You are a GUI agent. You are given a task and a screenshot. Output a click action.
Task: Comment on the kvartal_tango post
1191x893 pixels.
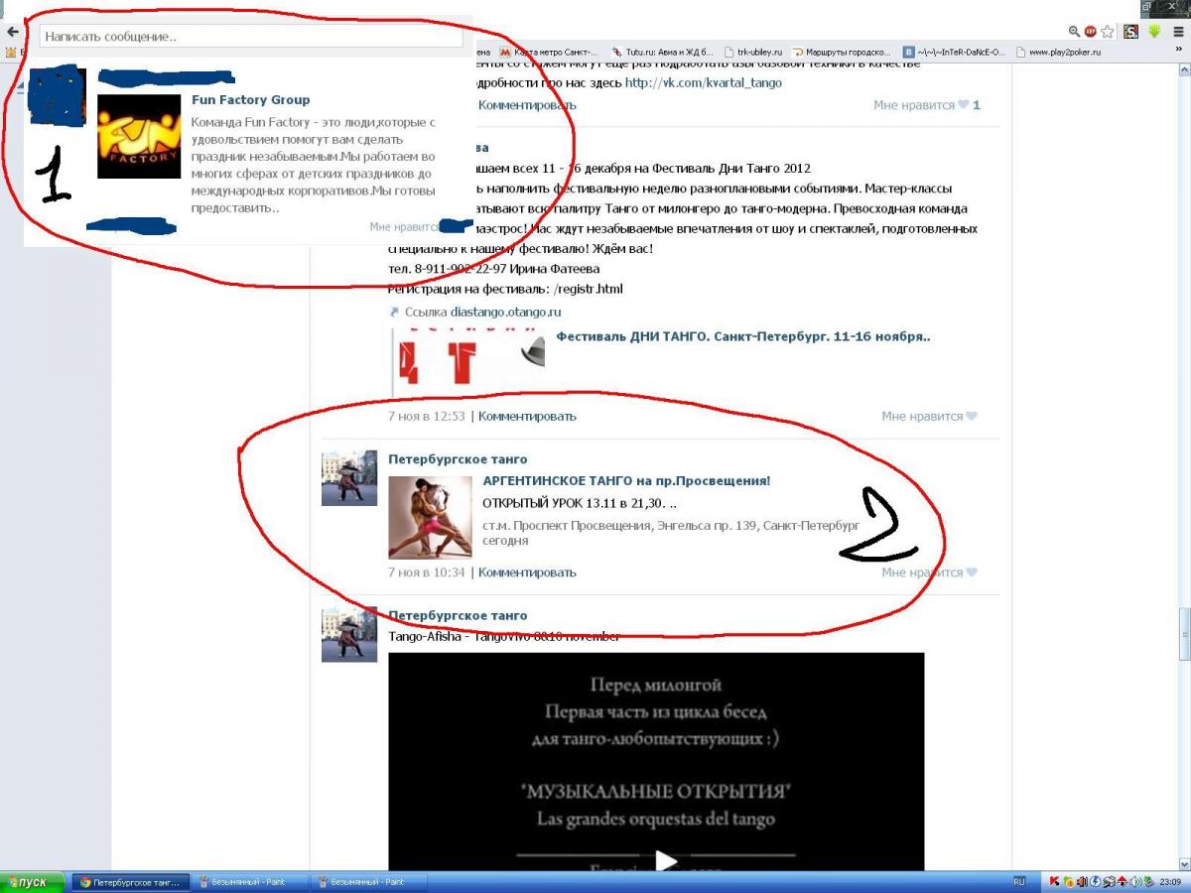(x=527, y=105)
